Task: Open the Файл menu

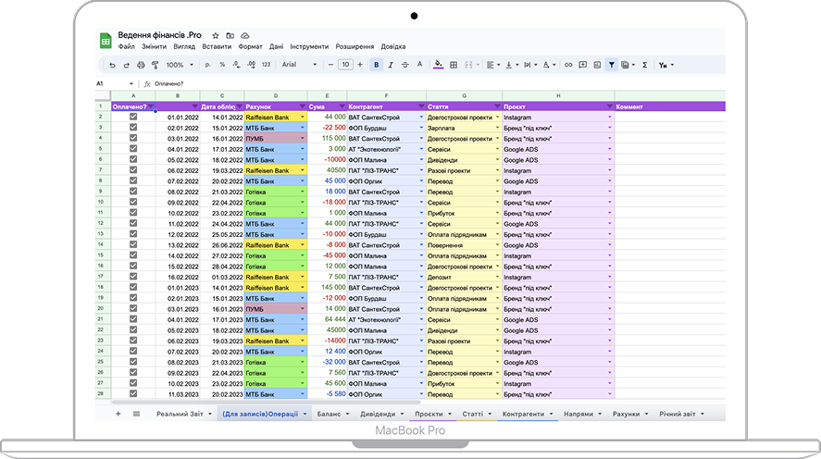Action: coord(126,46)
